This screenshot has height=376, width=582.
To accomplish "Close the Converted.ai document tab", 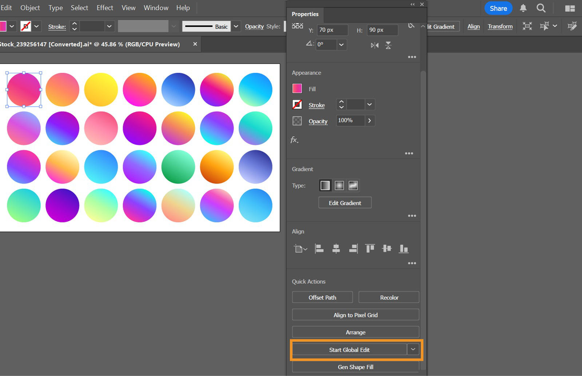I will [x=195, y=44].
